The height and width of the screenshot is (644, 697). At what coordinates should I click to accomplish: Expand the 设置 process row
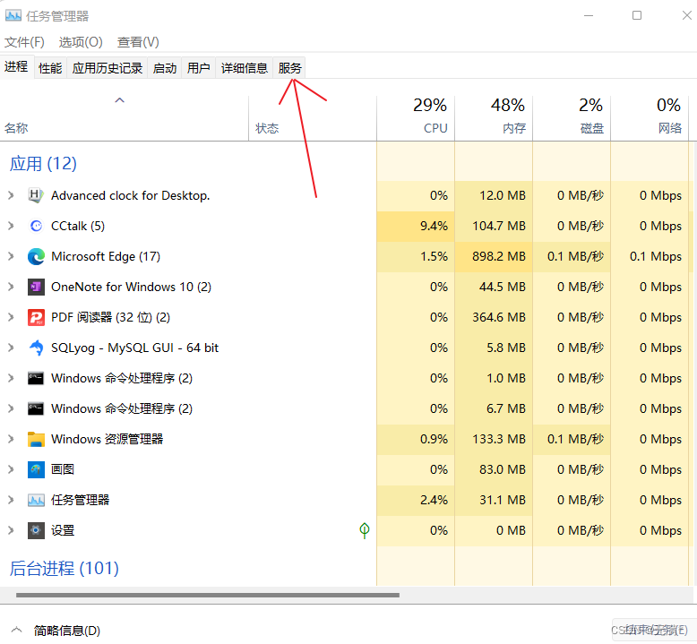[11, 530]
